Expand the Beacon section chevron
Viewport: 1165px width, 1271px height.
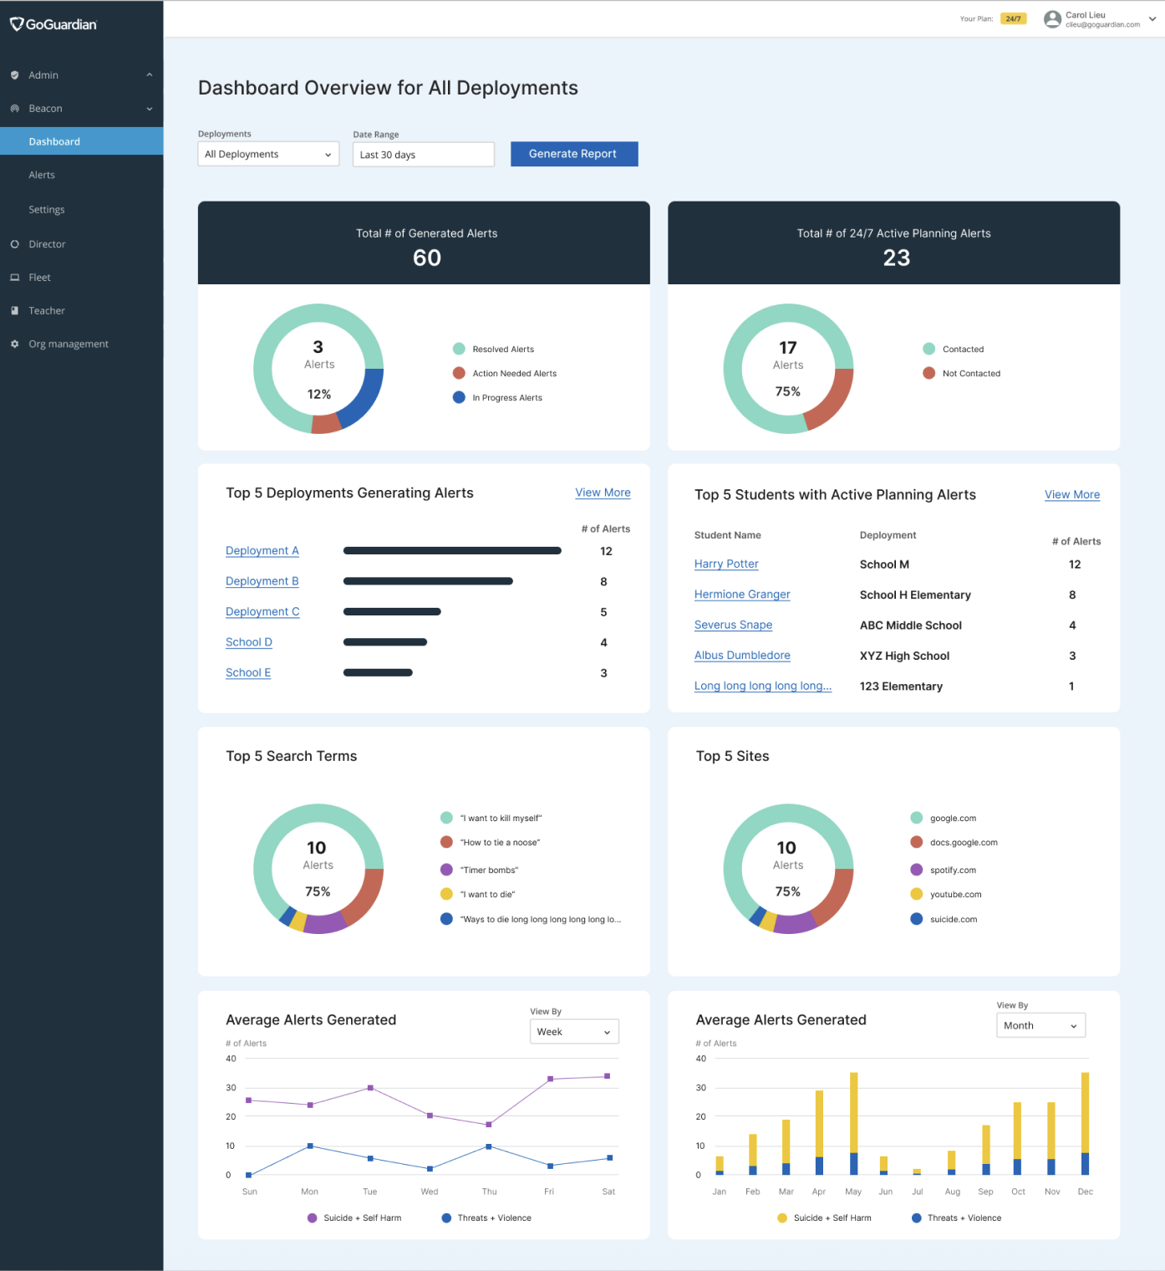150,109
